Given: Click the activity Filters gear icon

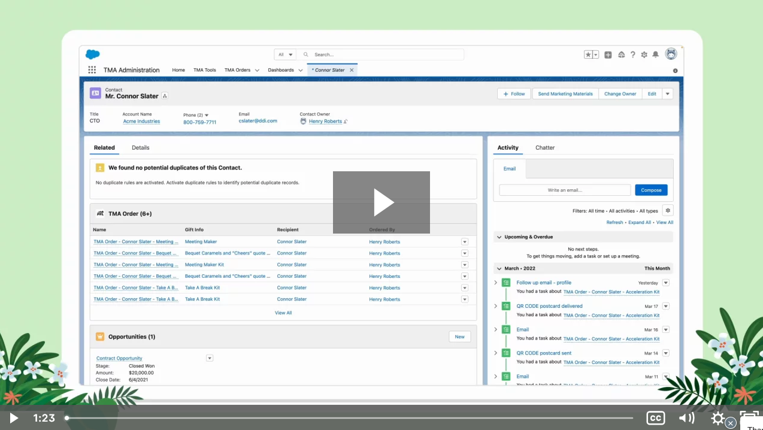Looking at the screenshot, I should tap(667, 210).
